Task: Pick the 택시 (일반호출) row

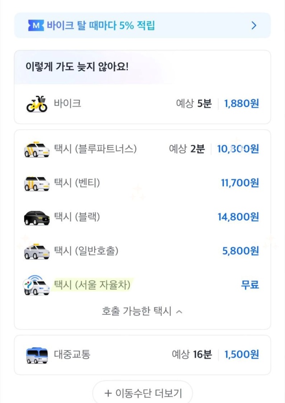Action: tap(86, 251)
